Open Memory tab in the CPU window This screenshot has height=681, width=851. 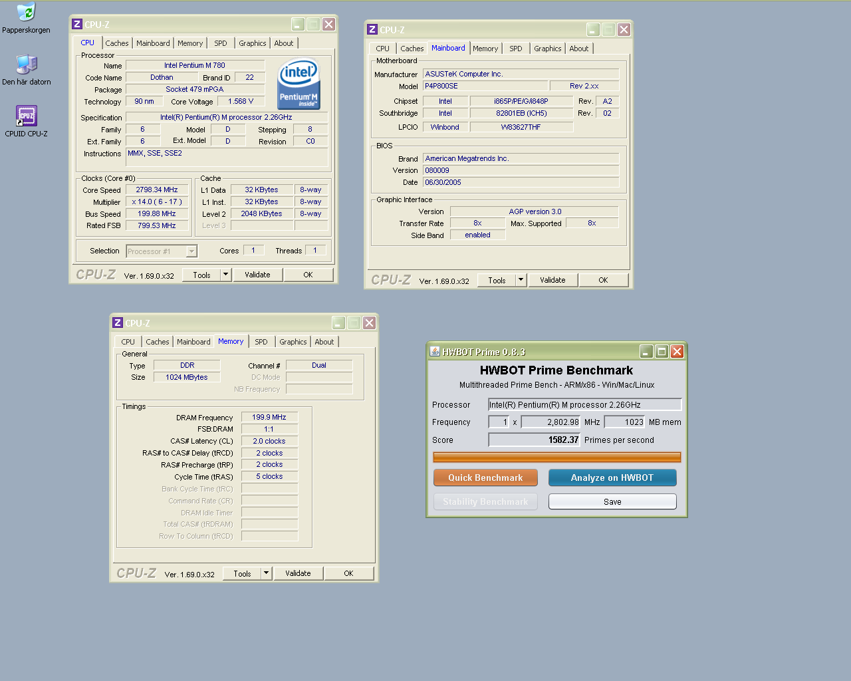190,43
